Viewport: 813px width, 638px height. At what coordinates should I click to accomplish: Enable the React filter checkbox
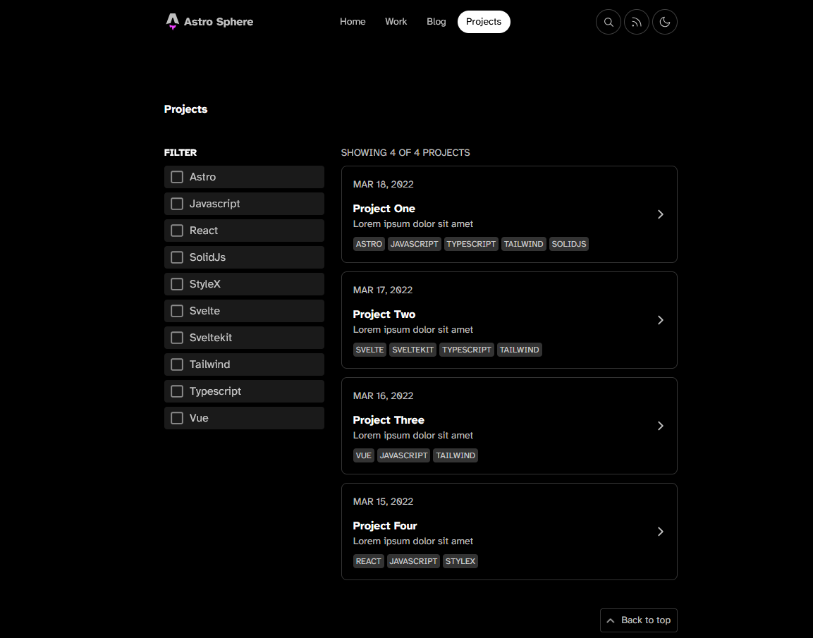(177, 231)
